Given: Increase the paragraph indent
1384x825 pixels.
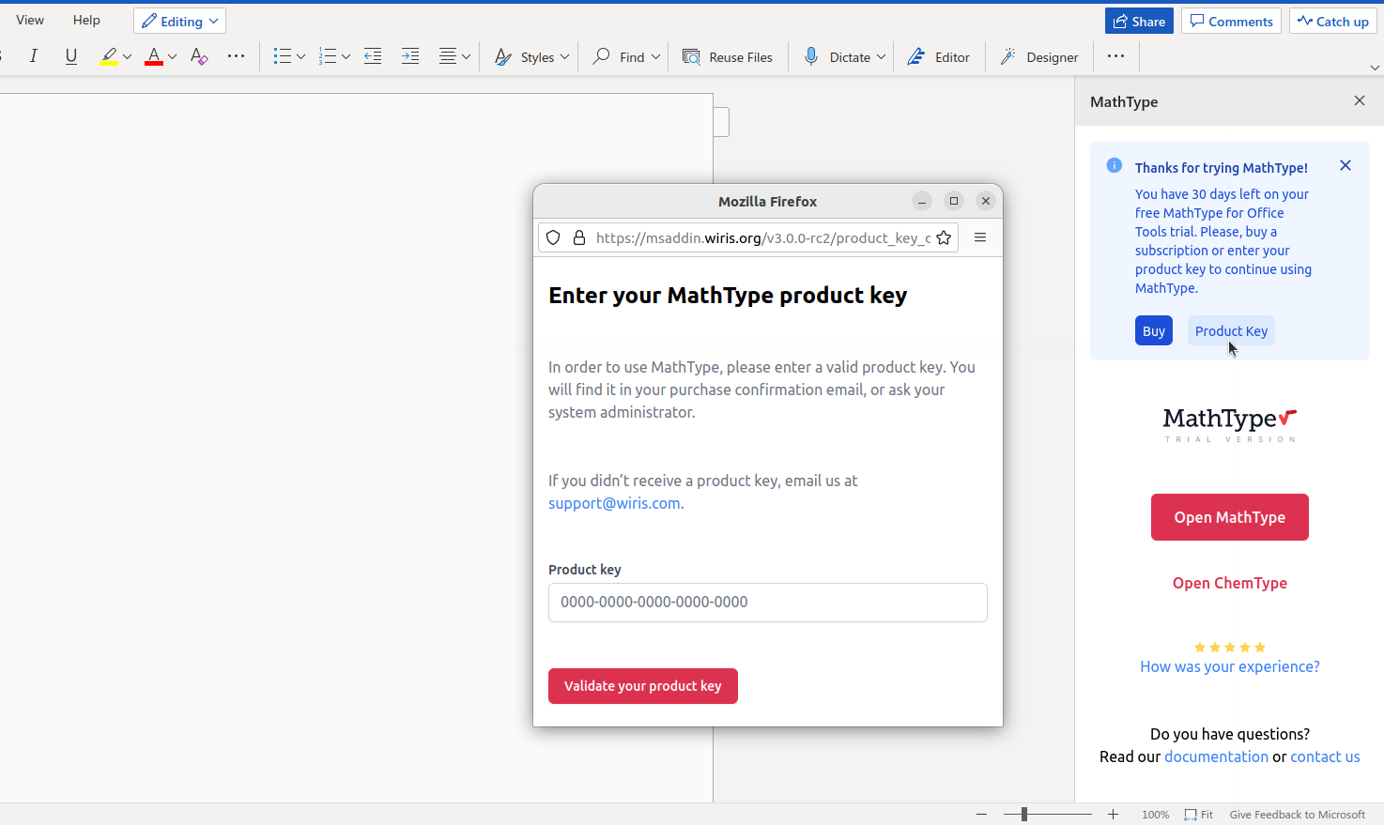Looking at the screenshot, I should [410, 56].
